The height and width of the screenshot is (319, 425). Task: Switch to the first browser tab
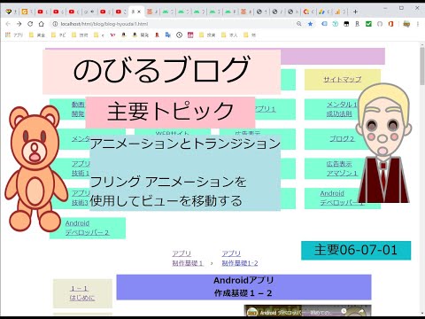pyautogui.click(x=12, y=12)
